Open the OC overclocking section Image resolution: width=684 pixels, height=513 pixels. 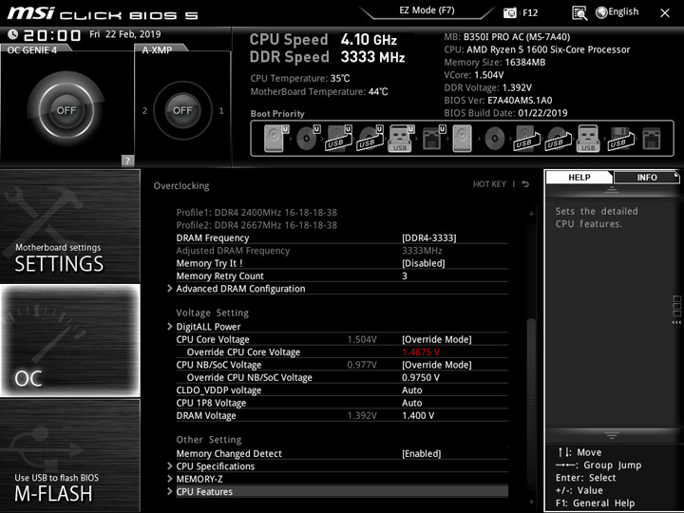pyautogui.click(x=69, y=341)
